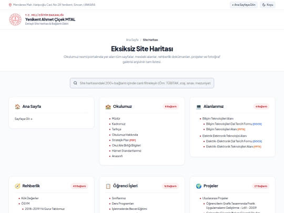The height and width of the screenshot is (213, 284).
Task: Click the Rehberlik card heading
Action: [x=31, y=186]
